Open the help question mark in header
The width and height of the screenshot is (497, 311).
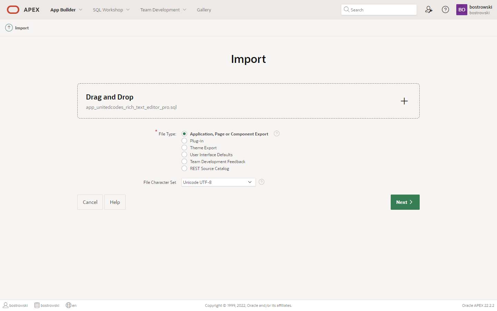tap(446, 10)
